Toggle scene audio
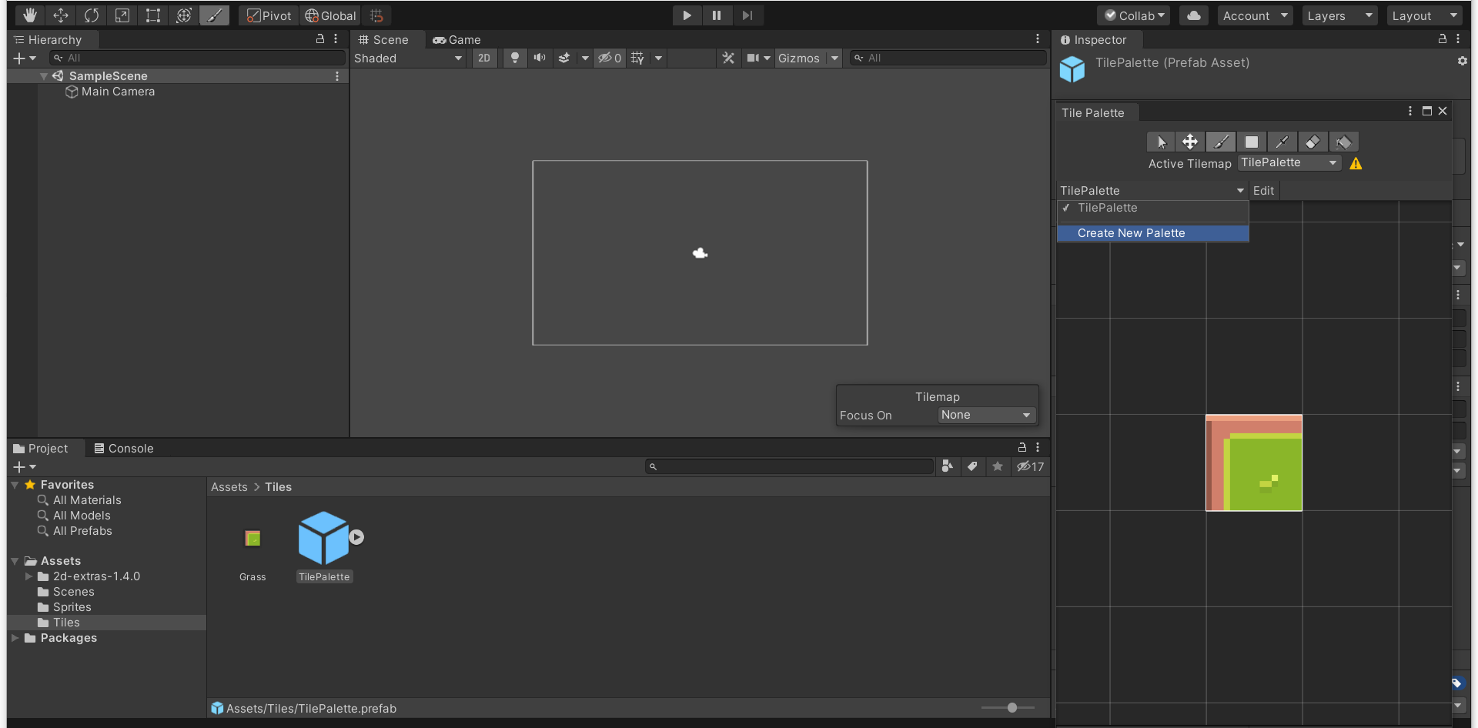Viewport: 1478px width, 728px height. 540,58
